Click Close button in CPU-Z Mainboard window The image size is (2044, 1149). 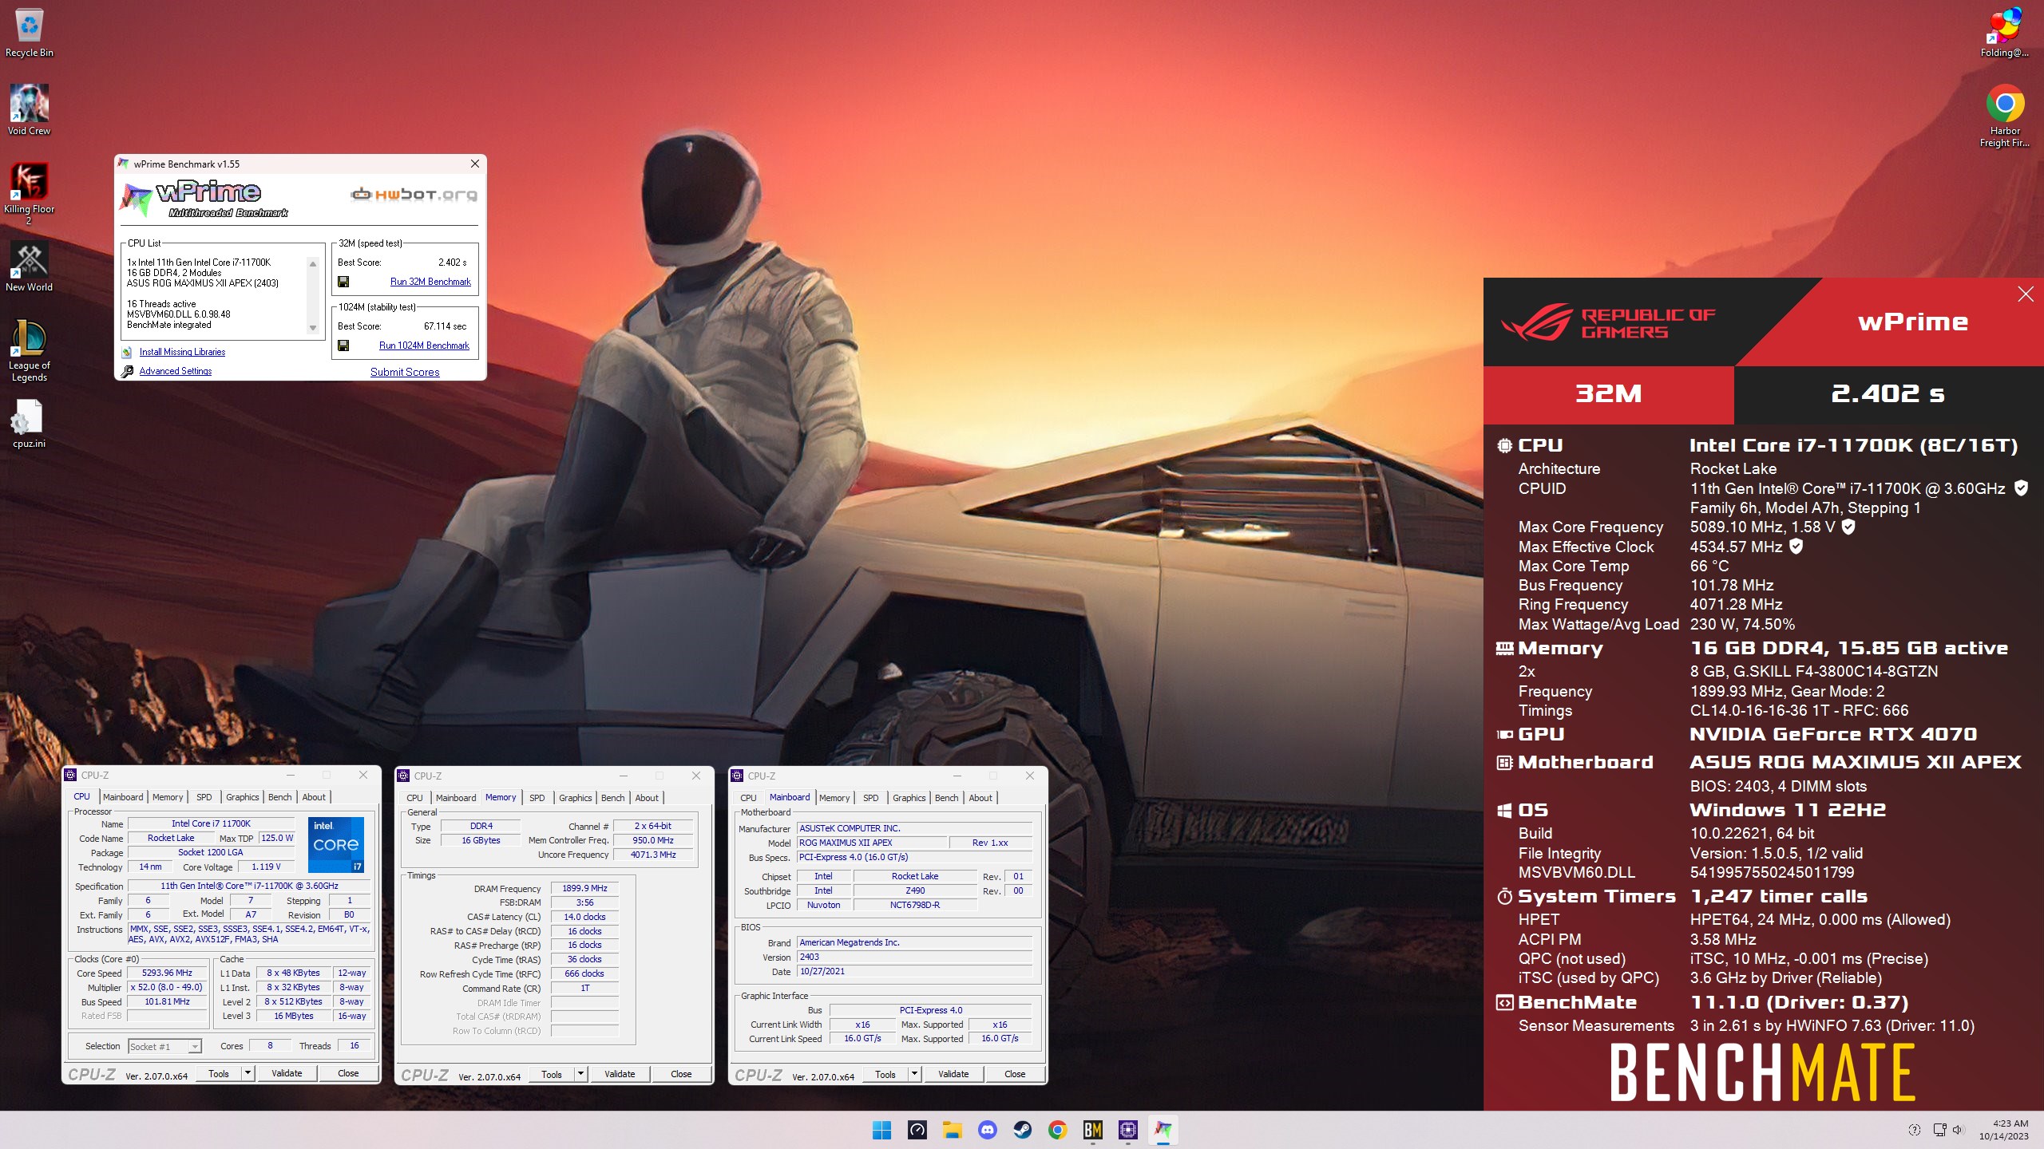(1015, 1074)
